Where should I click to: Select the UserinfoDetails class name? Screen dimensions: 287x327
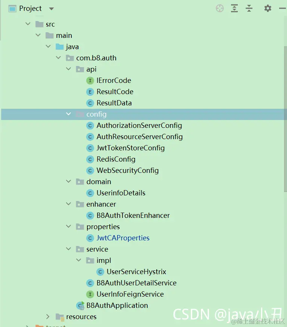pos(121,193)
